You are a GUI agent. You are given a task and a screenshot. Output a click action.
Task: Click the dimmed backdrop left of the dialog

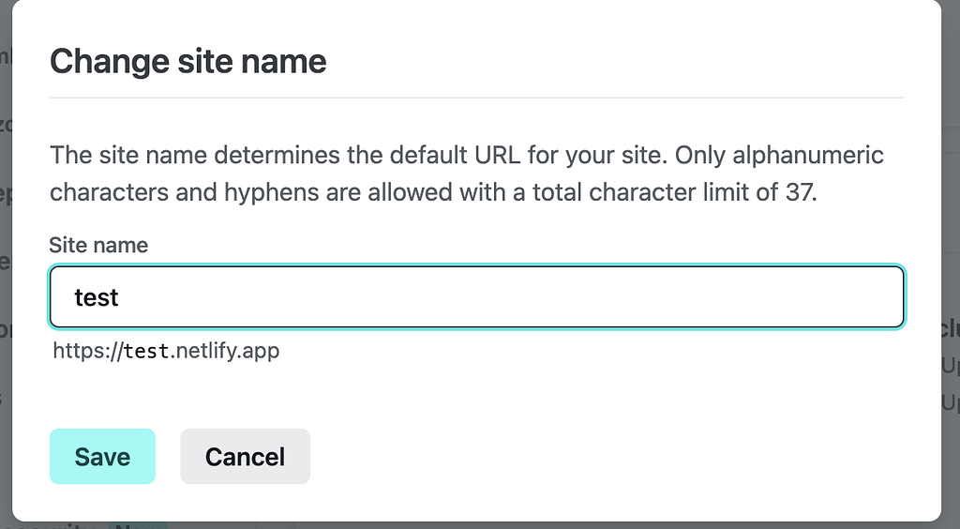6,281
